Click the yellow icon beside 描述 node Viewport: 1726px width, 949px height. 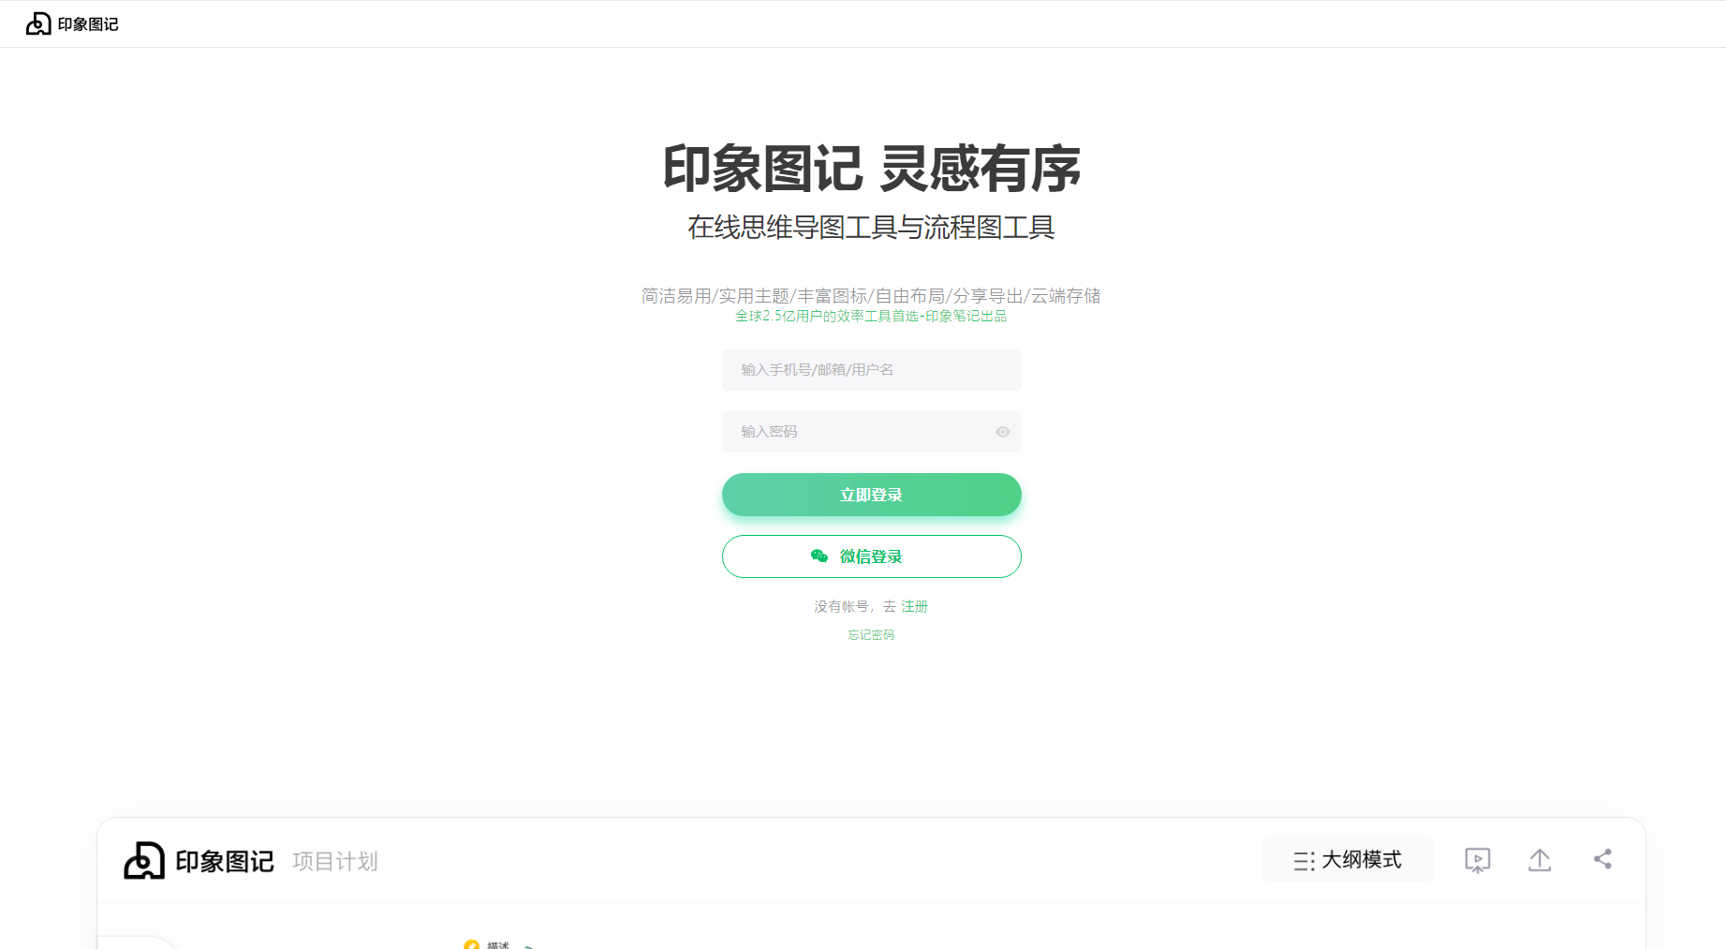(x=471, y=944)
